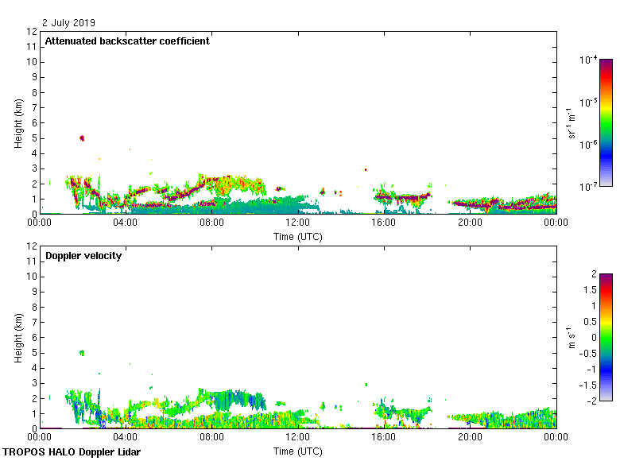The width and height of the screenshot is (620, 461).
Task: Click the 'Attenuated backscatter coefficient' plot title
Action: click(127, 41)
